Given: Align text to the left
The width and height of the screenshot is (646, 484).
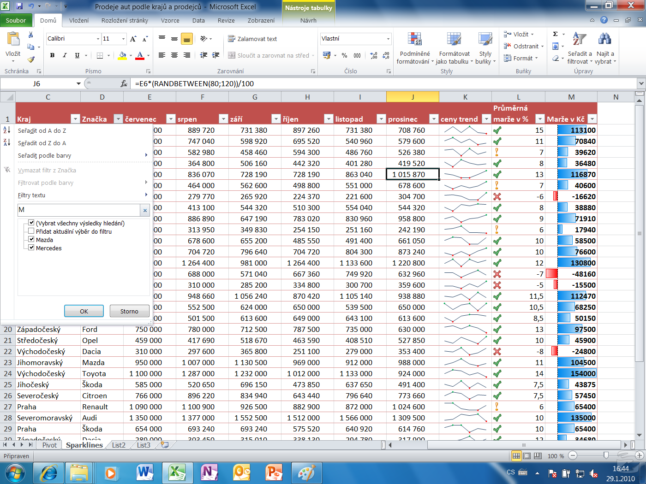Looking at the screenshot, I should pos(162,55).
